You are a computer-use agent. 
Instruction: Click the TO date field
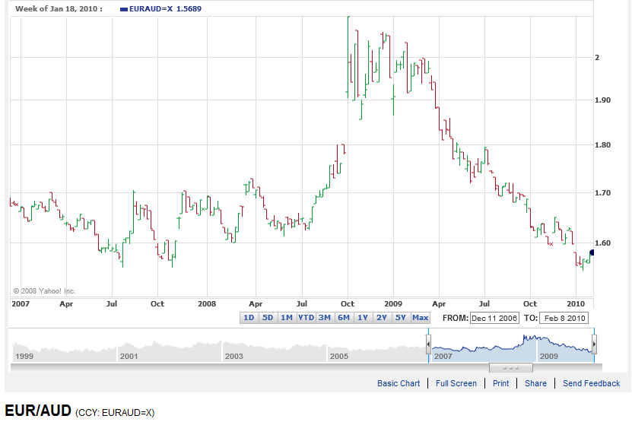564,318
